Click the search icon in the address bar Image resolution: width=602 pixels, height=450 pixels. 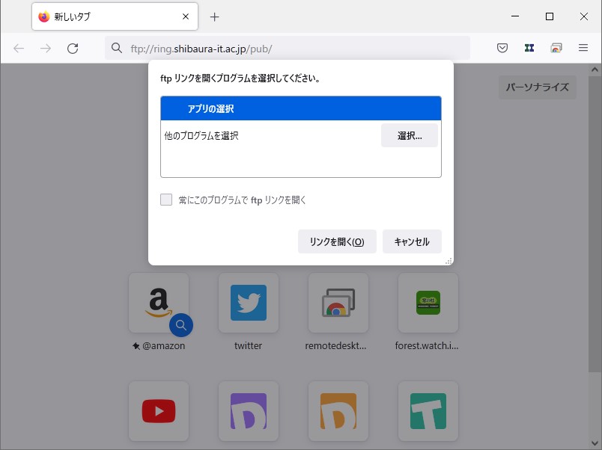(116, 47)
